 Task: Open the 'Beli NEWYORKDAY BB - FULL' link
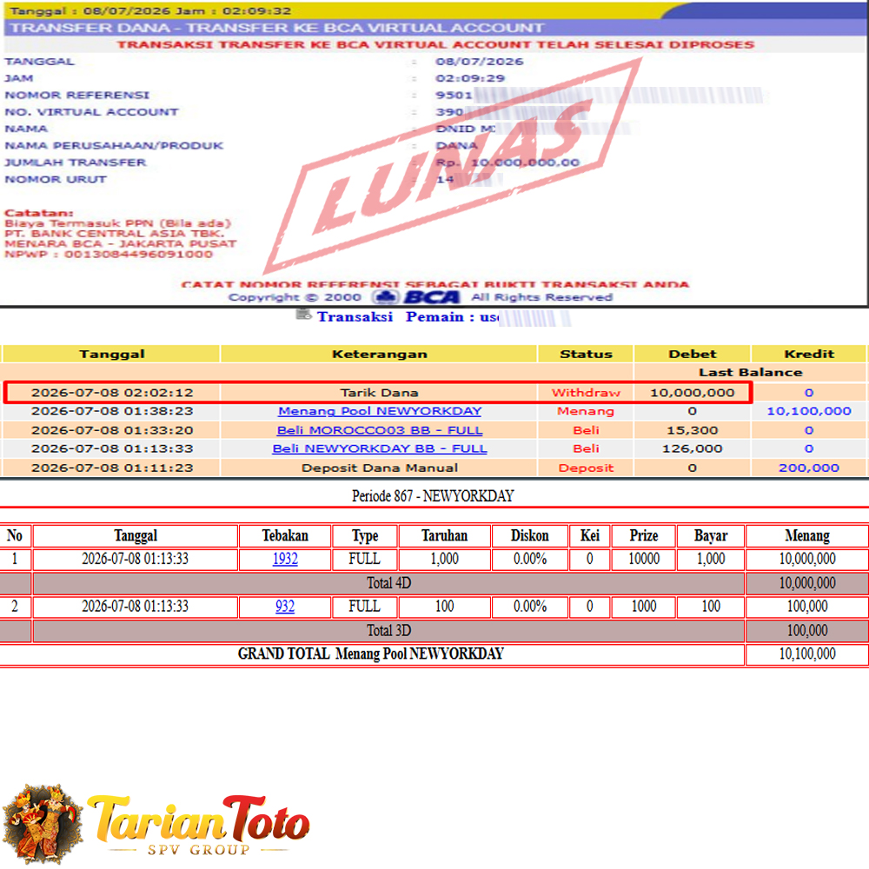[380, 448]
